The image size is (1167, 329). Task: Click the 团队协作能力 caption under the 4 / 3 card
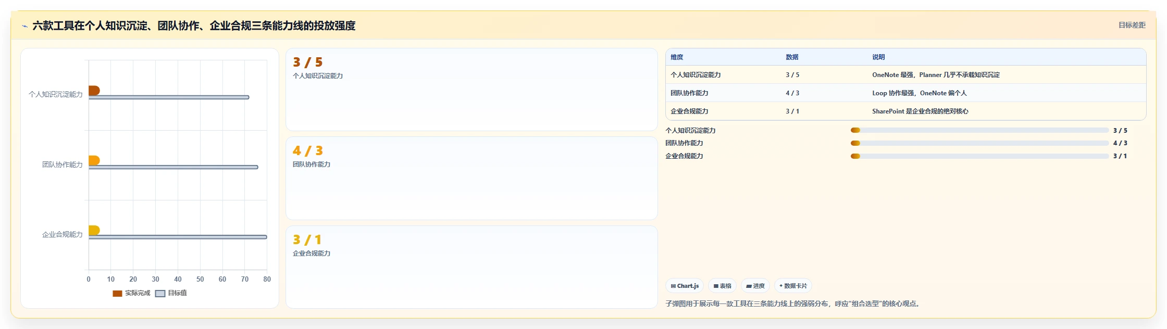click(x=312, y=164)
